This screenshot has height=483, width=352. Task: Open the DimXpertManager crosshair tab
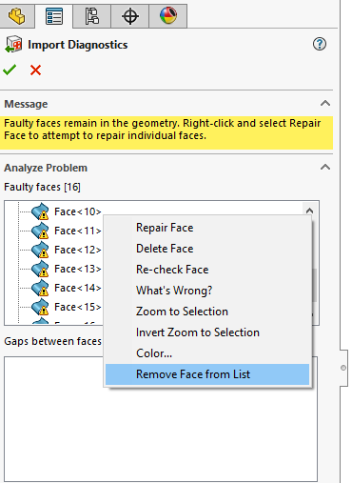pyautogui.click(x=130, y=16)
